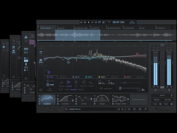
Task: Select the Vintage Limiter module tile
Action: pyautogui.click(x=121, y=100)
